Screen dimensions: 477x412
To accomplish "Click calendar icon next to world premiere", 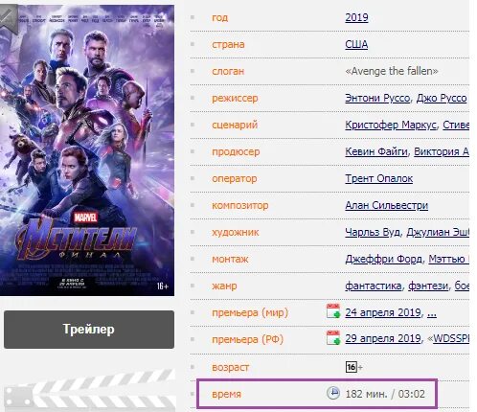I will (x=333, y=311).
